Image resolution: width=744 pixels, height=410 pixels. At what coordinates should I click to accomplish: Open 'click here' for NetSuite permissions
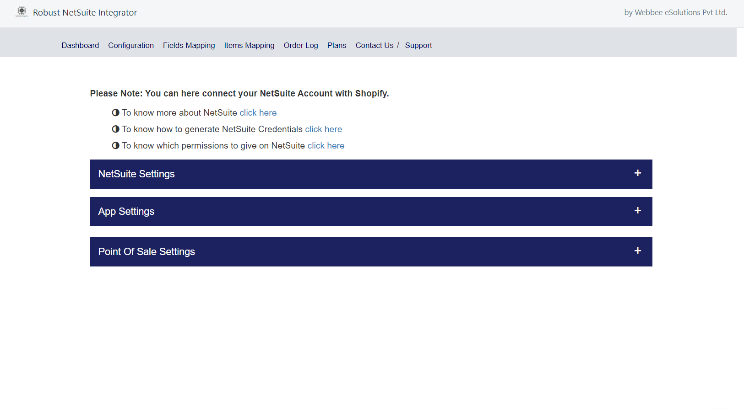click(x=326, y=145)
